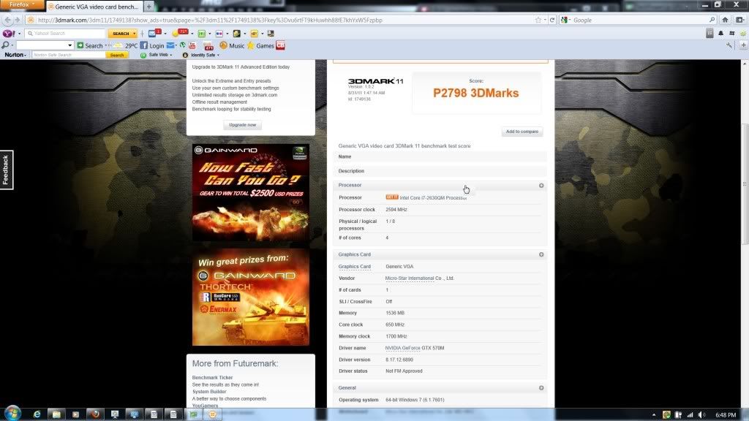Open a new tab with the plus button

148,7
